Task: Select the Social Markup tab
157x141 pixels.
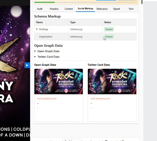Action: [x=85, y=9]
